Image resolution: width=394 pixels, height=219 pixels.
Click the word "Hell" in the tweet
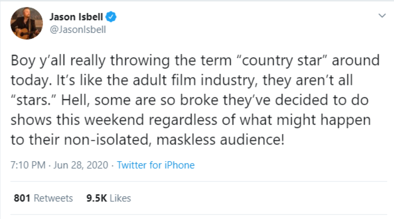click(x=74, y=100)
